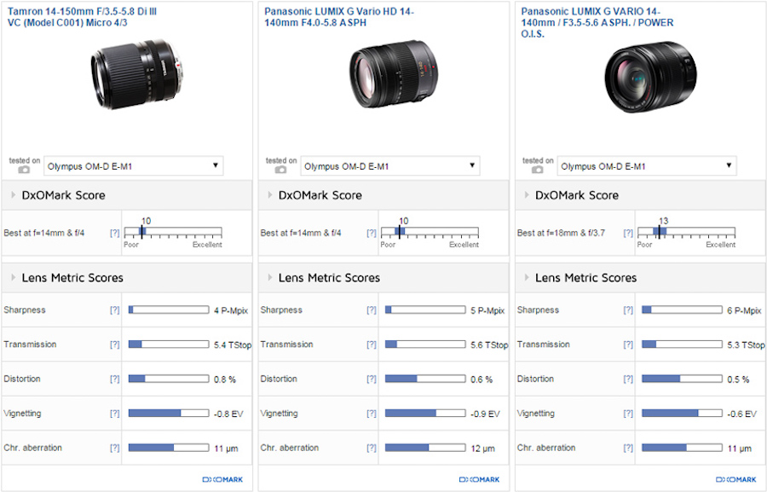
Task: Open help for middle lens Transmission score
Action: (x=371, y=344)
